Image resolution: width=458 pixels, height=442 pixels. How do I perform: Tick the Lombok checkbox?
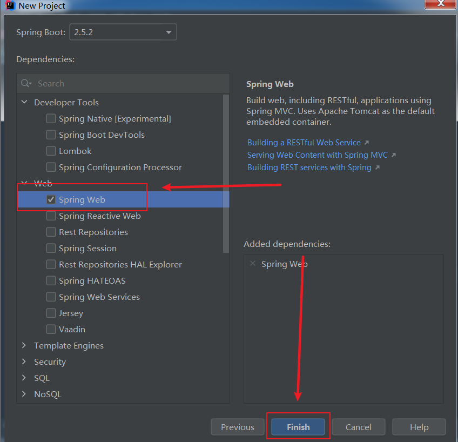(51, 151)
